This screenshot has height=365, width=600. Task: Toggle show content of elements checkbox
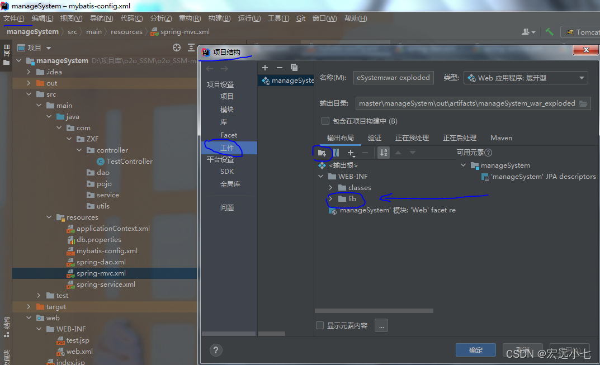[x=320, y=325]
